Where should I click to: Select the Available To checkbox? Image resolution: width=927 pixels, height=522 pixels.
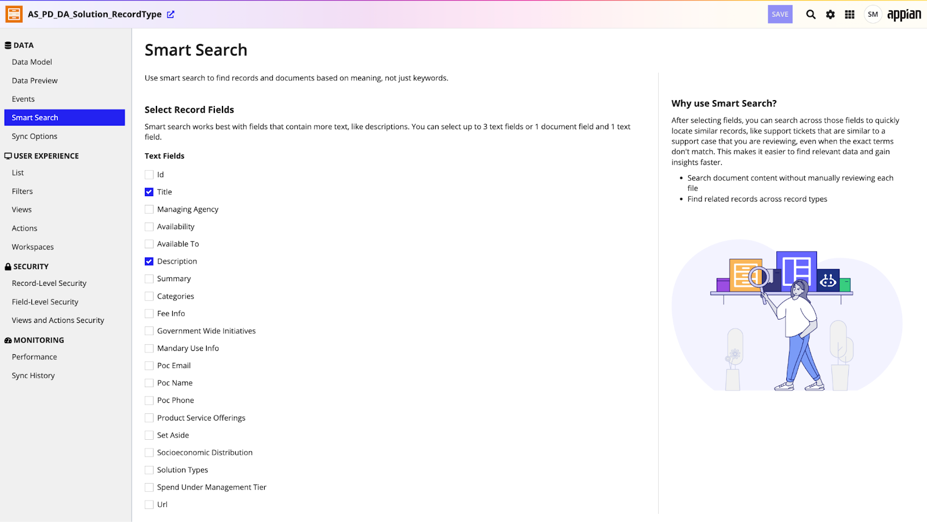coord(149,244)
